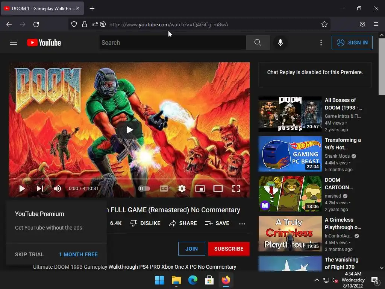This screenshot has width=385, height=289.
Task: Click the red SUBSCRIBE button
Action: 229,249
